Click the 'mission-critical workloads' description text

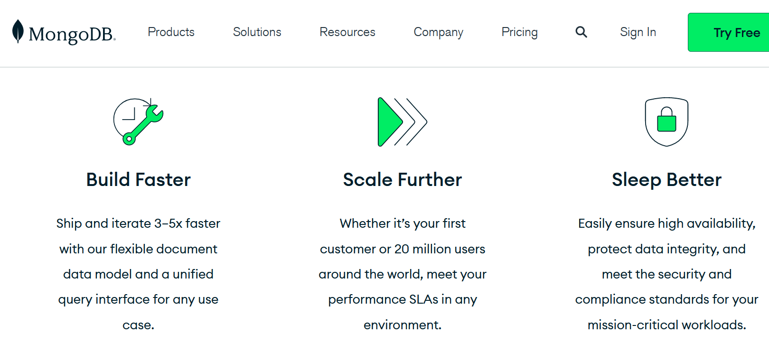pyautogui.click(x=666, y=325)
